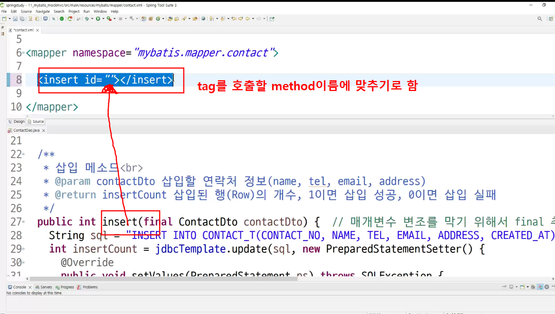Click the Save All toolbar icon
This screenshot has width=555, height=314.
[x=22, y=18]
